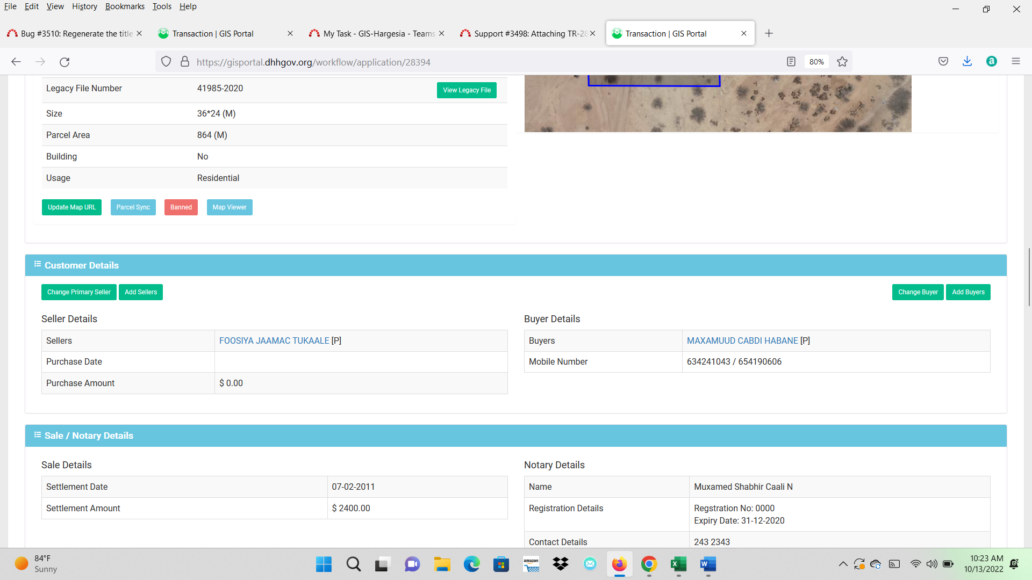Open the Edit menu
1032x580 pixels.
click(x=32, y=6)
